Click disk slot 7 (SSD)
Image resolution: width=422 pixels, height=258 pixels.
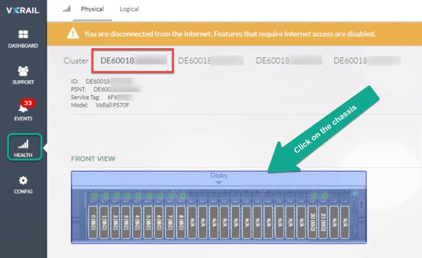(169, 223)
